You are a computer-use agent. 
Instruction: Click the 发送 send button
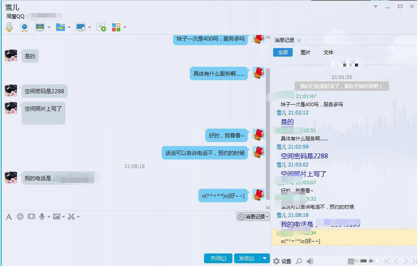pyautogui.click(x=246, y=258)
